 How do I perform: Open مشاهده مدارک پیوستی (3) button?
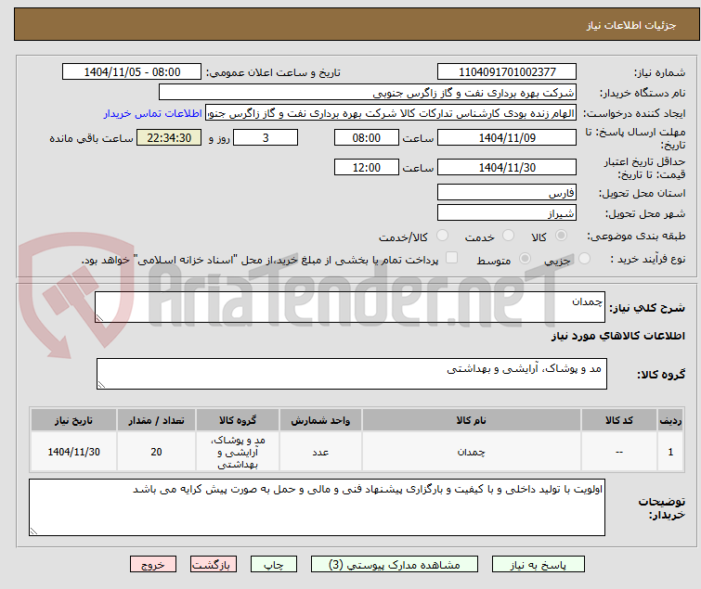pyautogui.click(x=395, y=565)
